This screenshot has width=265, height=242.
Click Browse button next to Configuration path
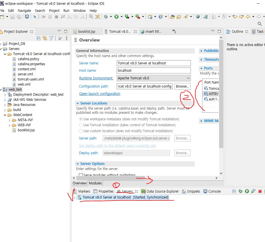182,86
